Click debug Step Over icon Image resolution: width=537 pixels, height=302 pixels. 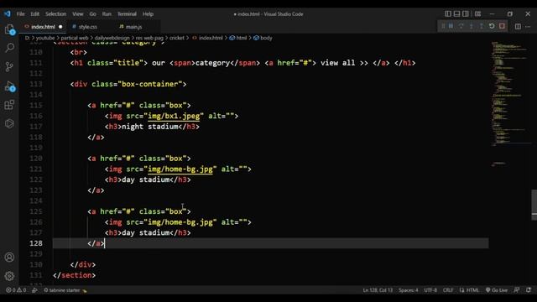pos(461,26)
